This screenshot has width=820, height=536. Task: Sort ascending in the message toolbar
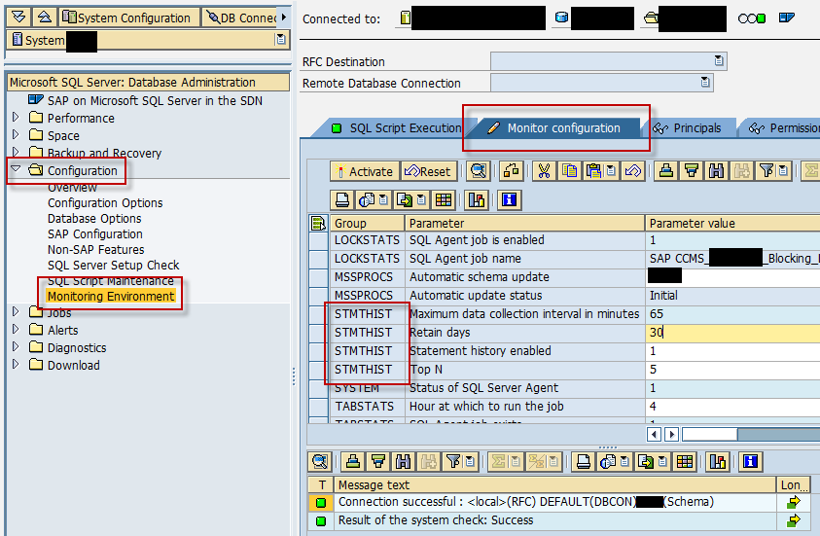(353, 461)
